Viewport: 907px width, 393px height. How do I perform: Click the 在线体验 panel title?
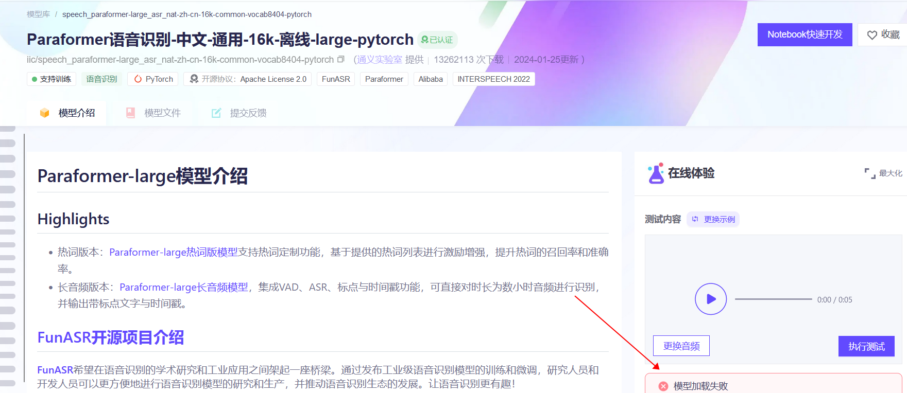click(691, 173)
